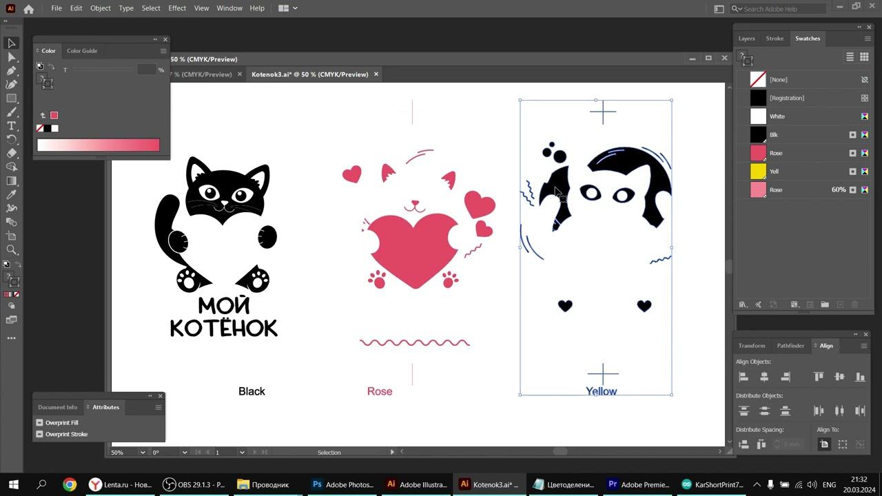
Task: Select the Artboard tool
Action: pos(12,236)
